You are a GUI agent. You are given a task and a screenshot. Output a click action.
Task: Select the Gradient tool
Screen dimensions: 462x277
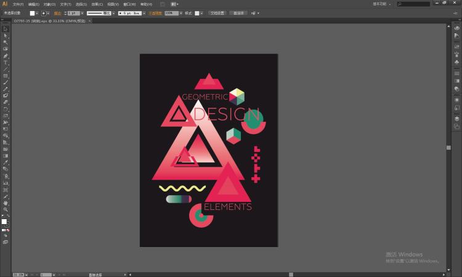pos(6,156)
